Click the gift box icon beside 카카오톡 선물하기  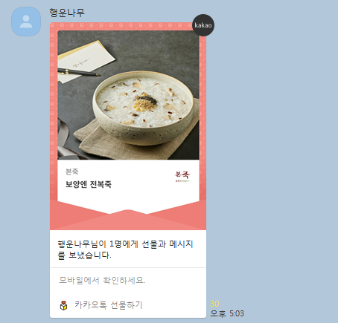64,305
